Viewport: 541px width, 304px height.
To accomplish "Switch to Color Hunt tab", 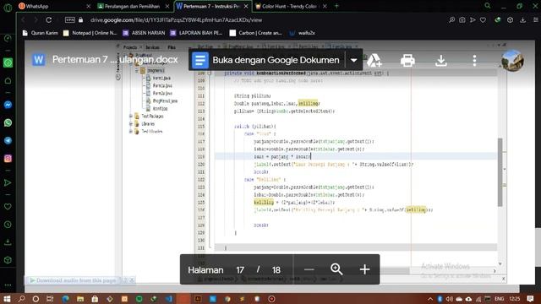I will point(291,6).
